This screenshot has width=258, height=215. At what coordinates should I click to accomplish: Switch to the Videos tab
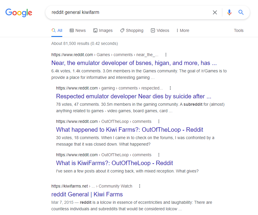(160, 30)
